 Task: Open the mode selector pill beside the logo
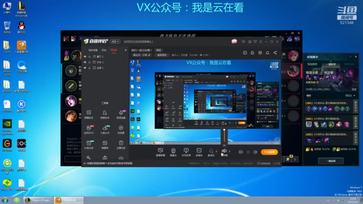pyautogui.click(x=115, y=41)
